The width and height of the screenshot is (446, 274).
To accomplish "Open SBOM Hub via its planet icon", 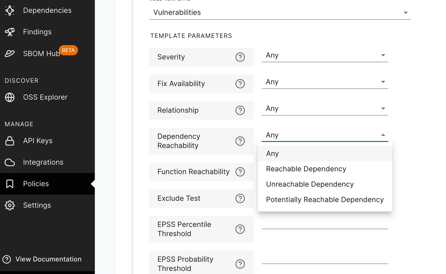I will (x=10, y=53).
